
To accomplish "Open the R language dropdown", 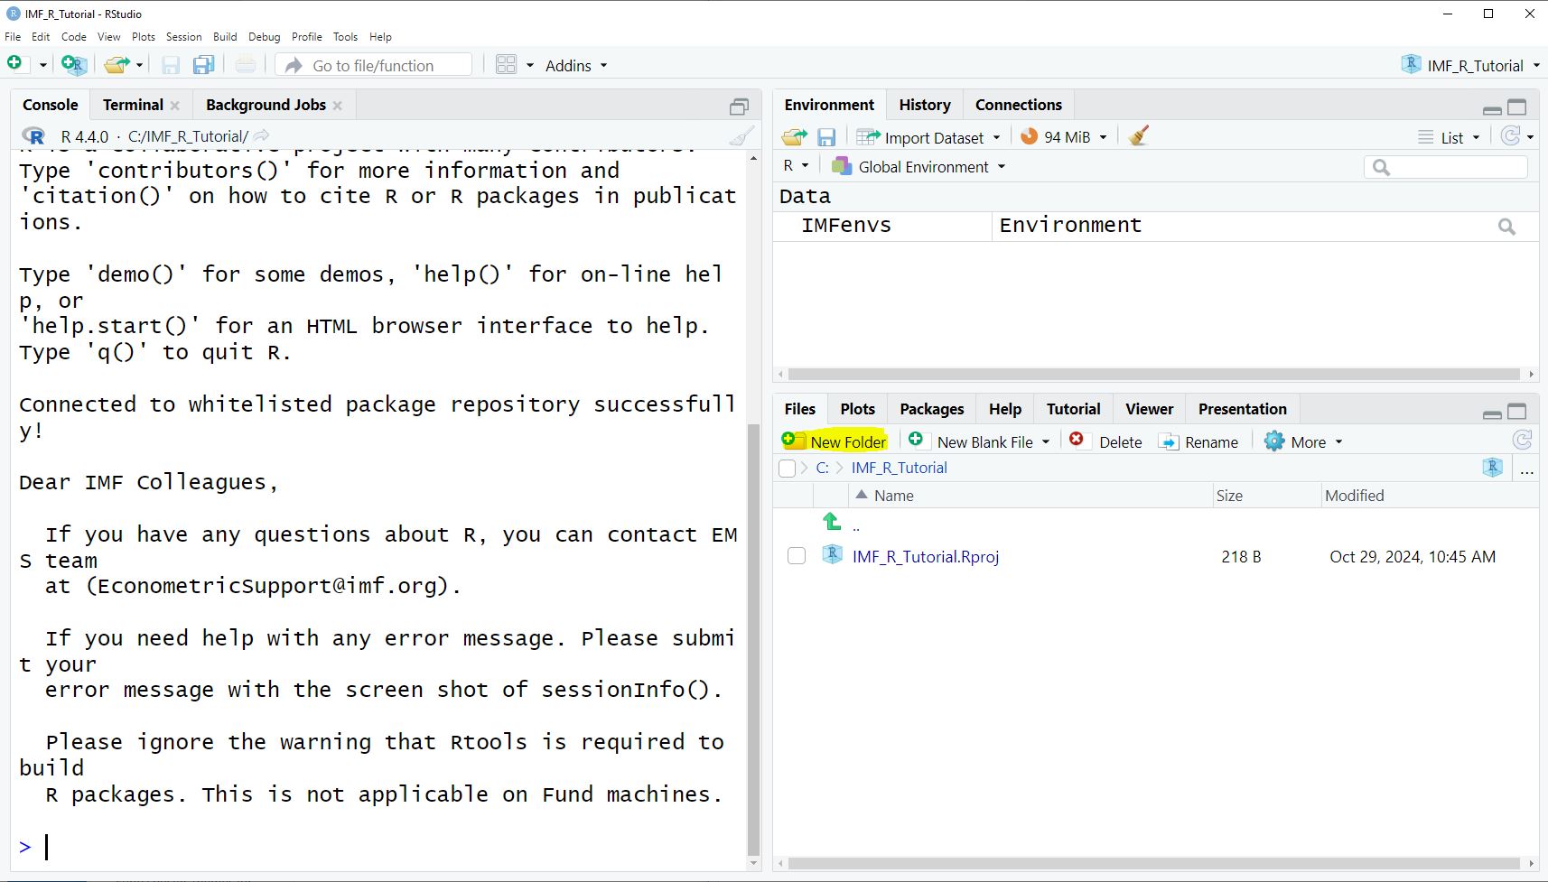I will pos(796,166).
